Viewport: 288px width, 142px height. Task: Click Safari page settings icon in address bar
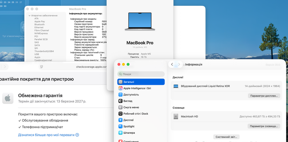click(42, 67)
